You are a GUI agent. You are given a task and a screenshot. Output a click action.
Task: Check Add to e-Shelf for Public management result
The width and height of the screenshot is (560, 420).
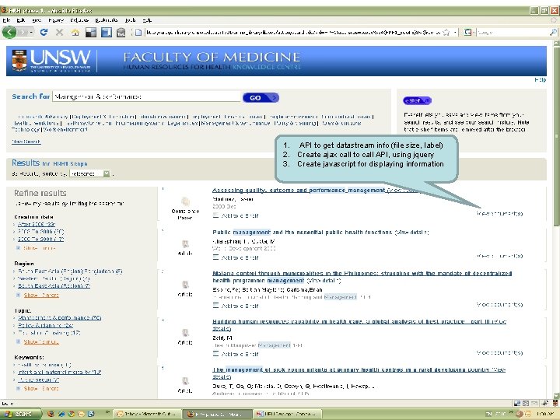[x=215, y=257]
